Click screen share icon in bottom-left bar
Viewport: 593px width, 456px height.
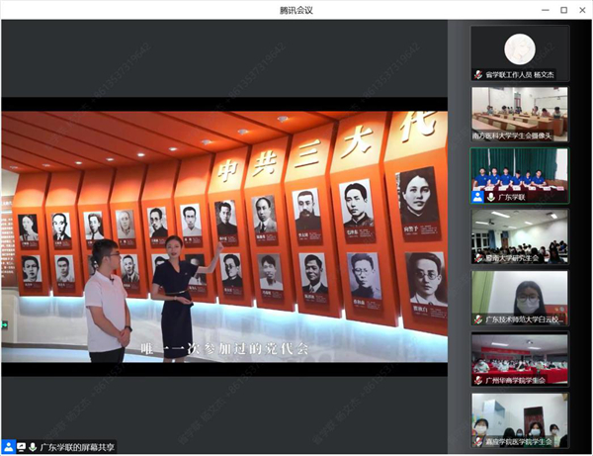21,447
